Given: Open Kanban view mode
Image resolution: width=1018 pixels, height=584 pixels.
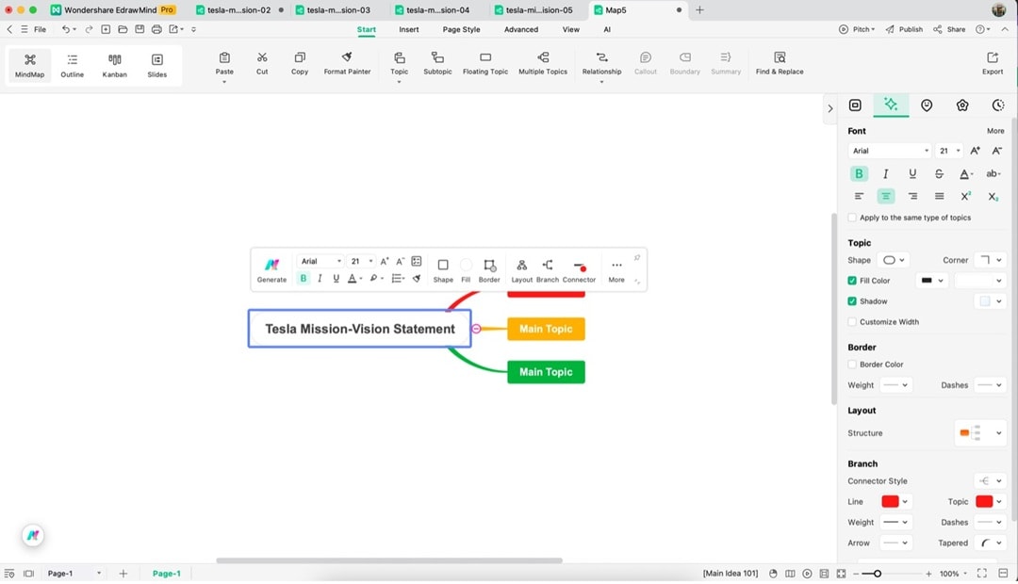Looking at the screenshot, I should pyautogui.click(x=114, y=66).
